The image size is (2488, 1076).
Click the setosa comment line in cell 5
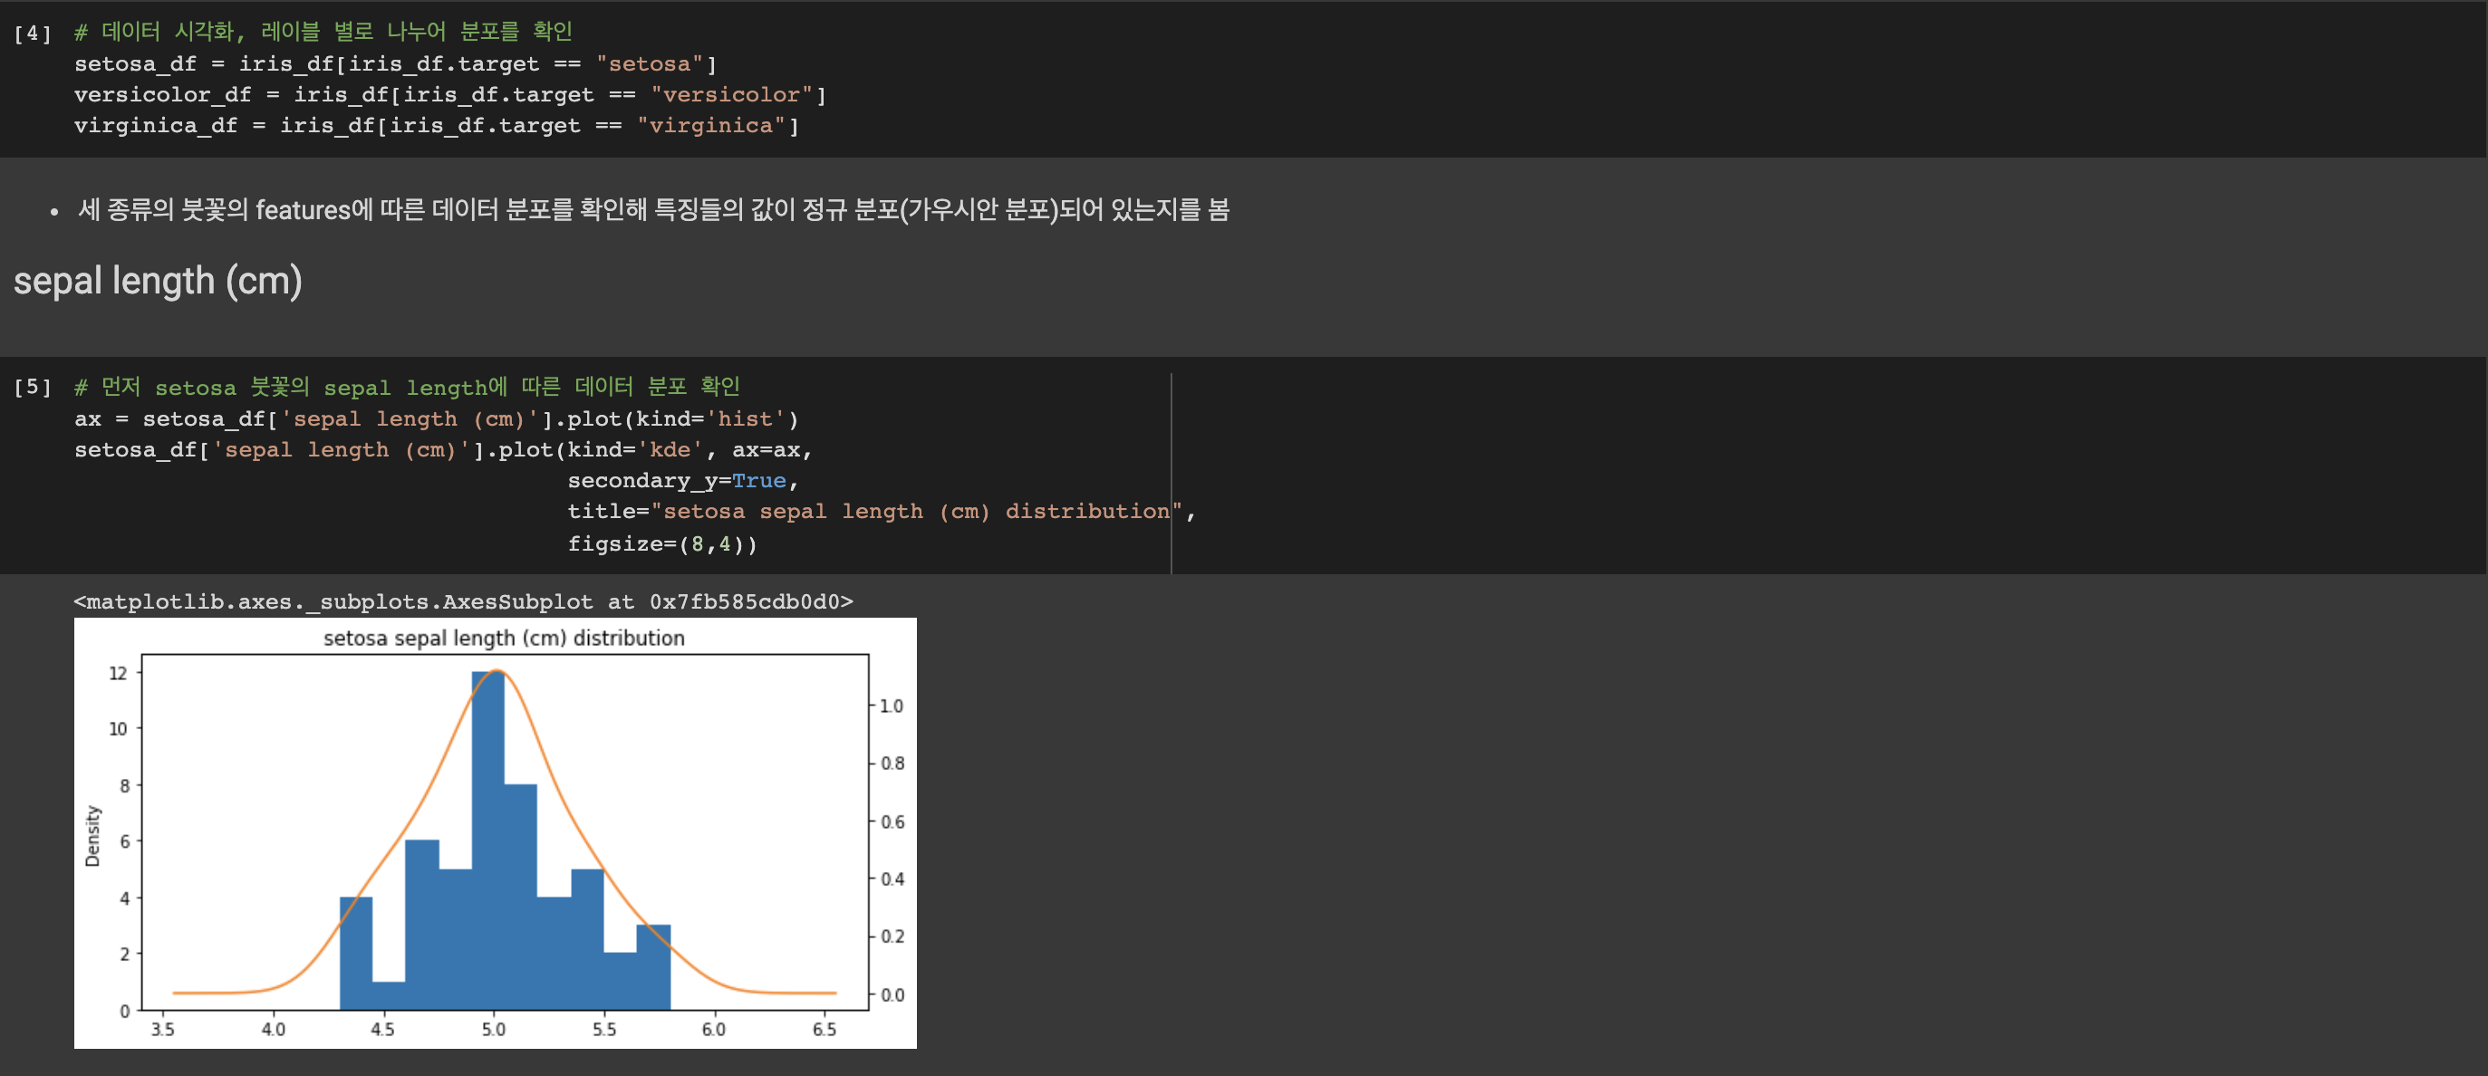(x=407, y=388)
